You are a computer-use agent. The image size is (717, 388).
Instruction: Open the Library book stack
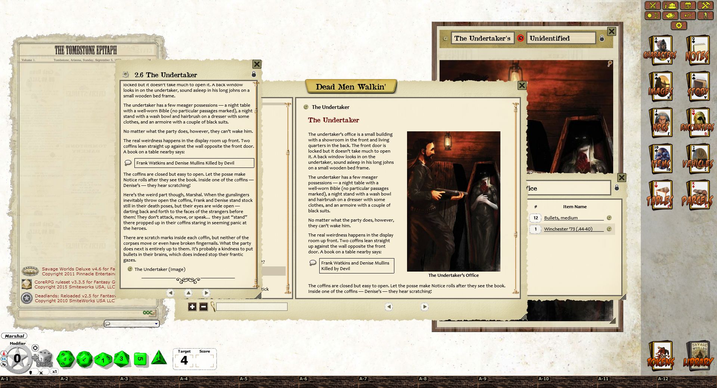[698, 357]
